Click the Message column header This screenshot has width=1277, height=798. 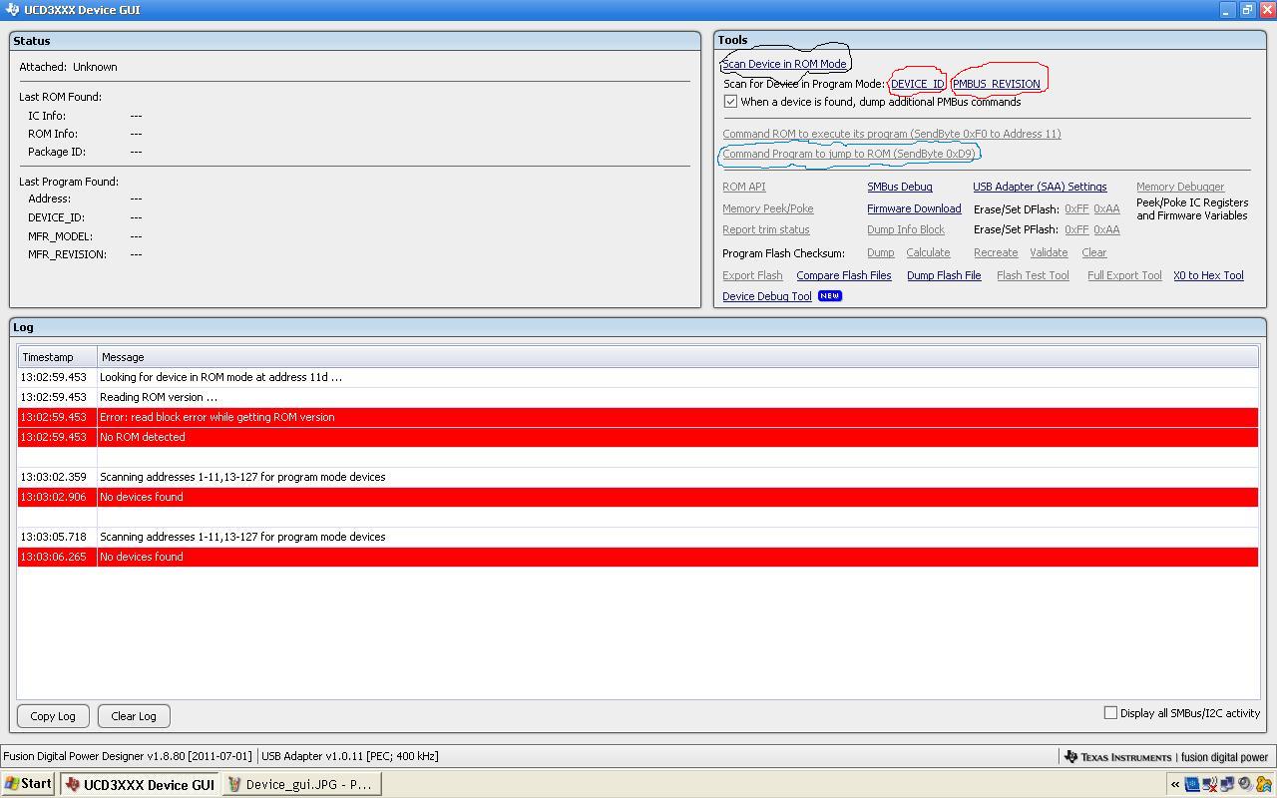pyautogui.click(x=677, y=357)
